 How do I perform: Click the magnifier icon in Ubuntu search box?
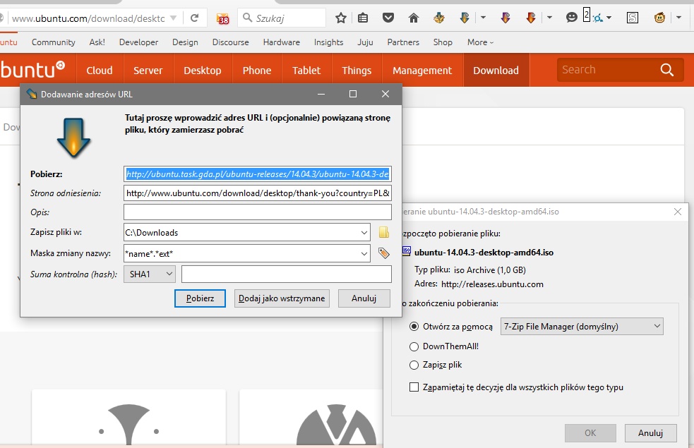[x=667, y=70]
